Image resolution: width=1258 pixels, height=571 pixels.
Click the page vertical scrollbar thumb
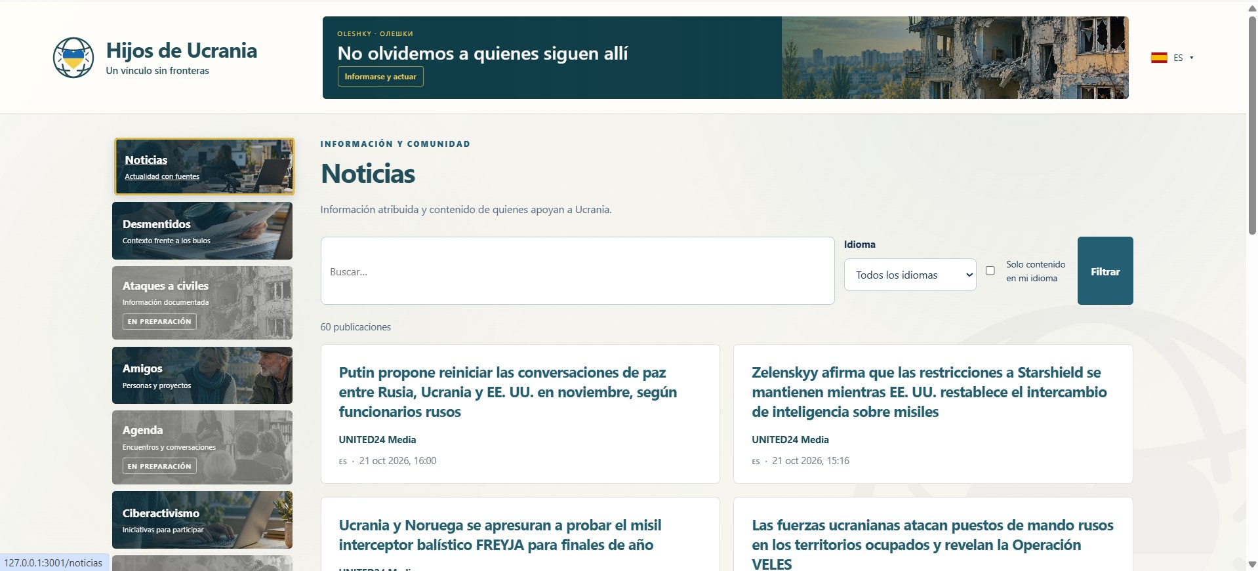(1251, 125)
